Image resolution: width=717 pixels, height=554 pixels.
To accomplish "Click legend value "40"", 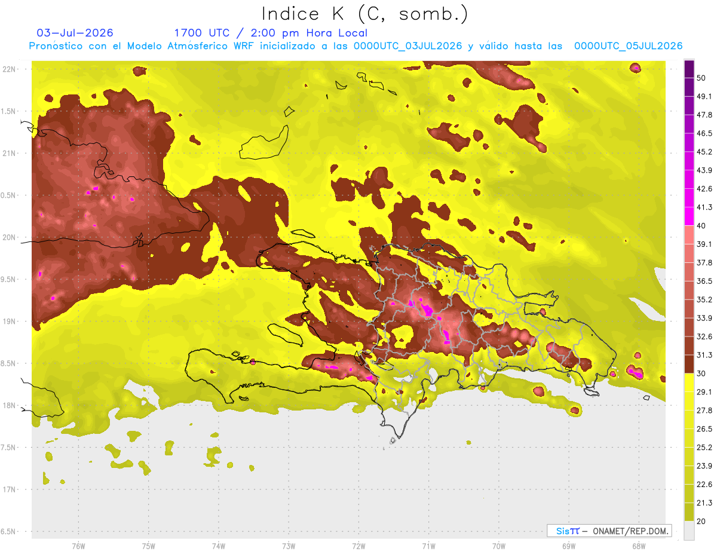I will pos(701,226).
